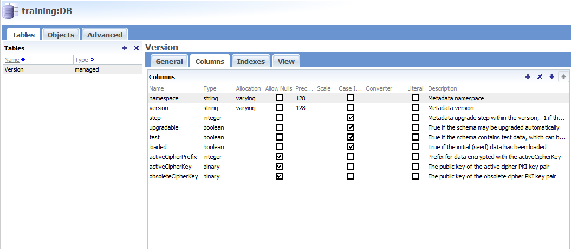Enable Literal for obsoleteCipherKey row
Viewport: 571px width, 249px height.
pyautogui.click(x=416, y=176)
